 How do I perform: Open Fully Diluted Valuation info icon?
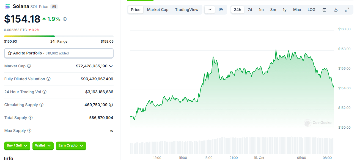tap(49, 79)
